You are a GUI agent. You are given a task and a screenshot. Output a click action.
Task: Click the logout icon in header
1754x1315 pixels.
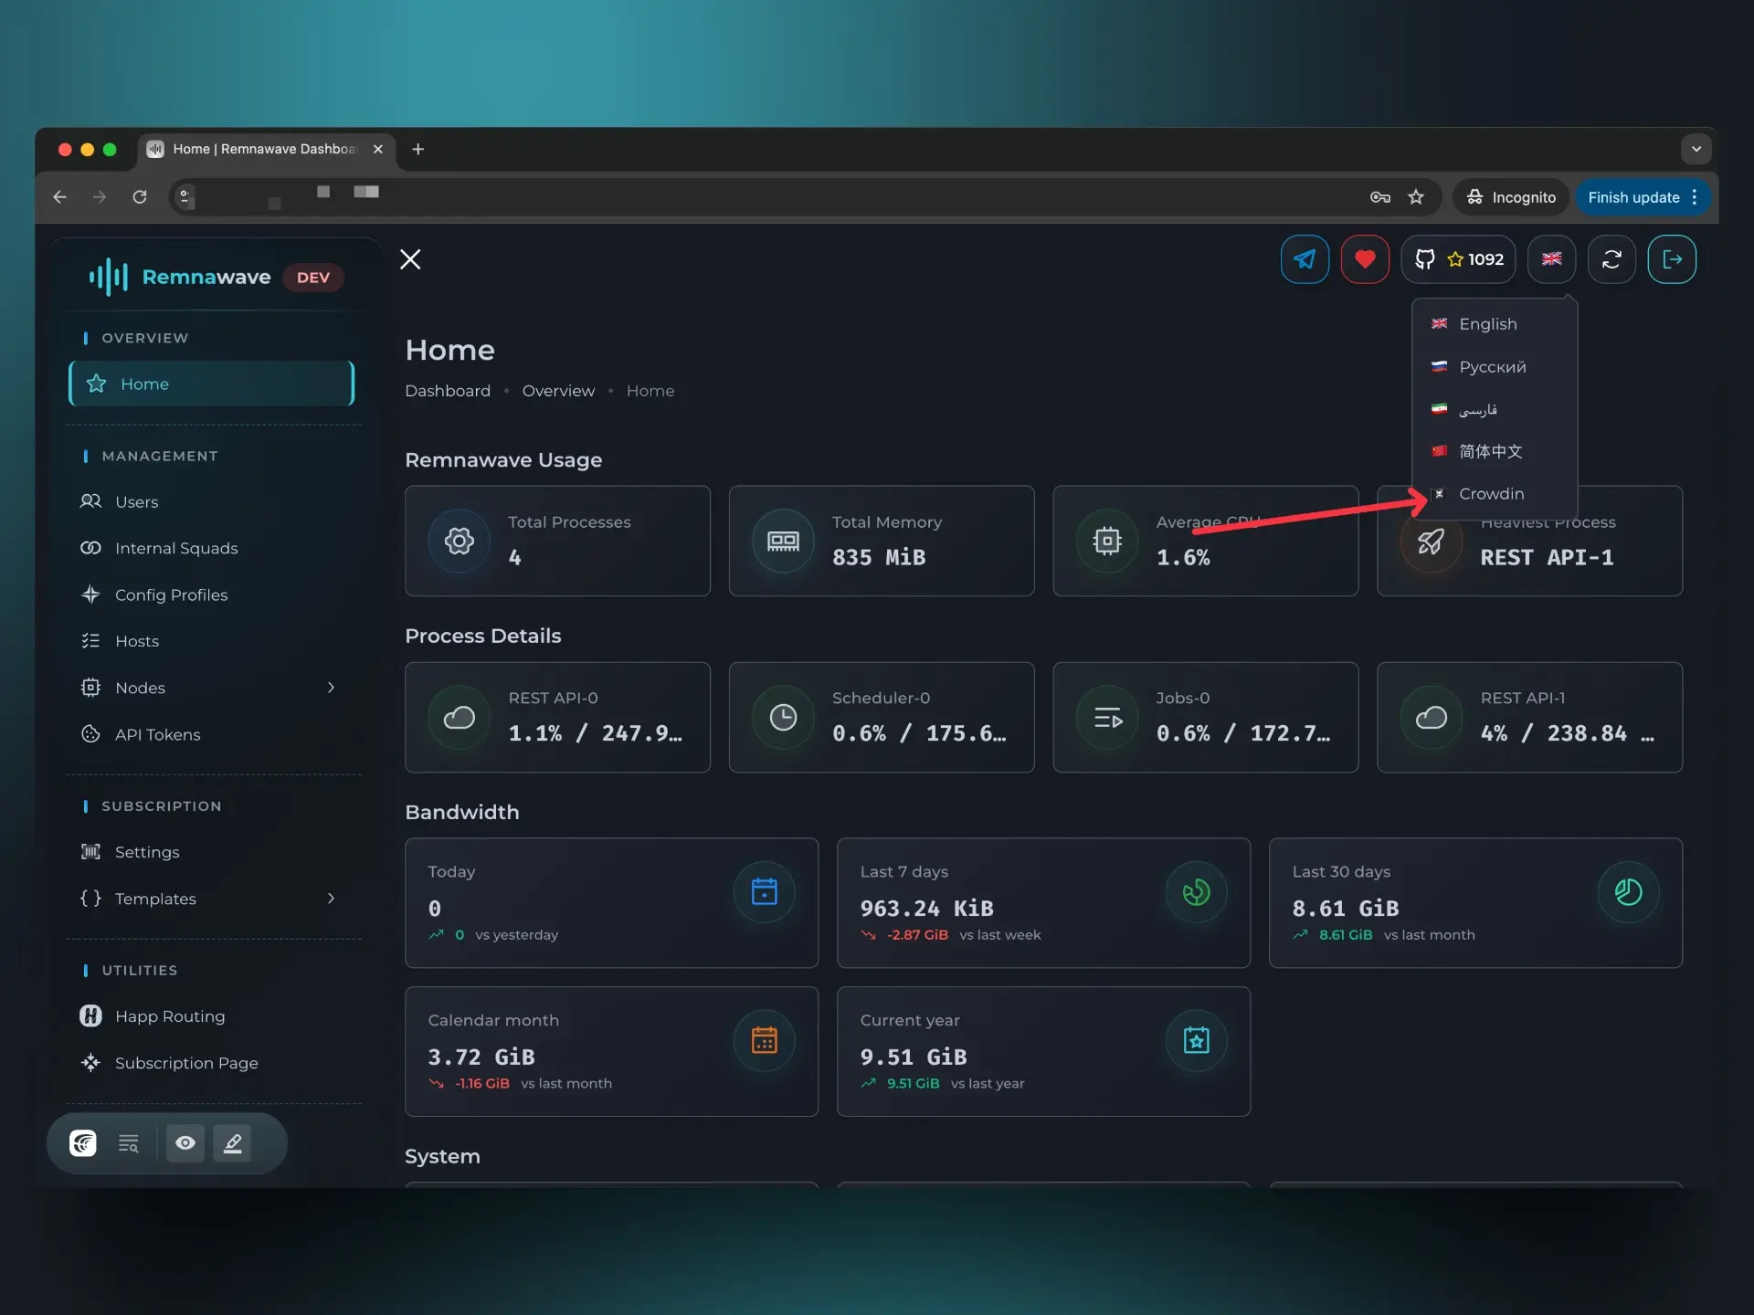1672,259
